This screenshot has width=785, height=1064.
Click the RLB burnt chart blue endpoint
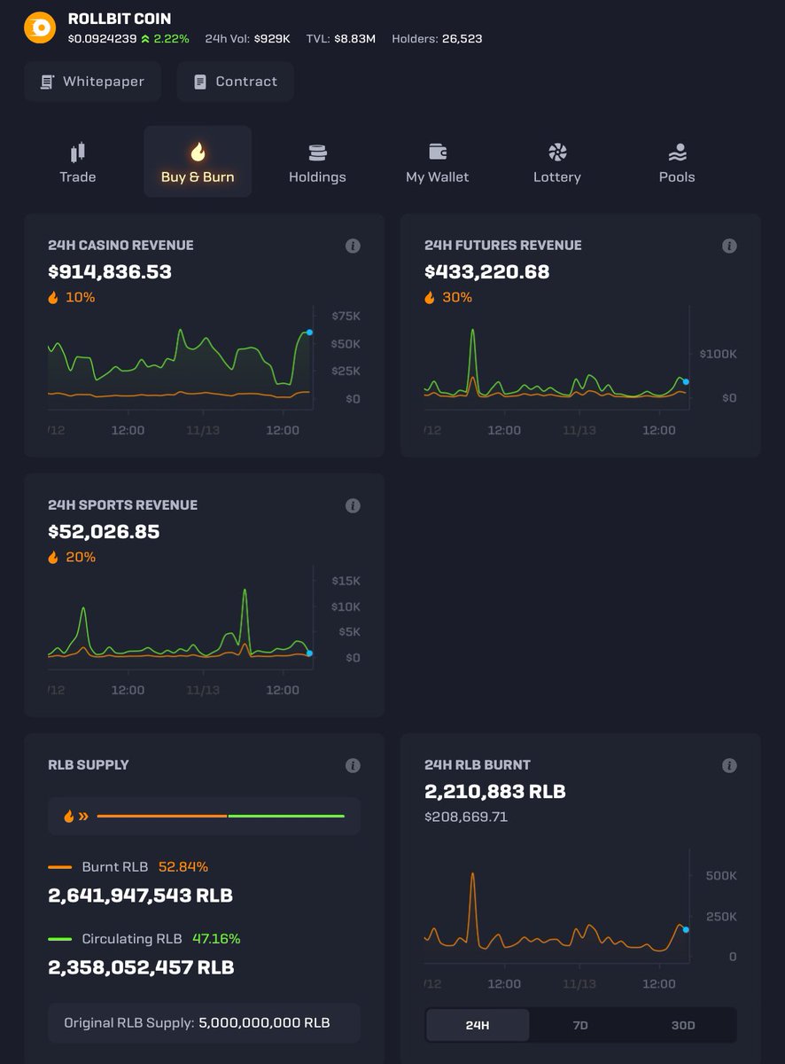coord(686,930)
